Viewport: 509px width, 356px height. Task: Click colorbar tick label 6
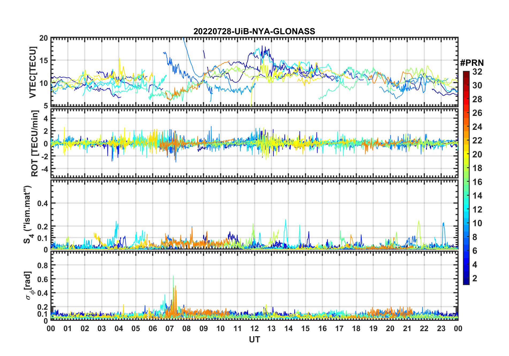click(475, 251)
